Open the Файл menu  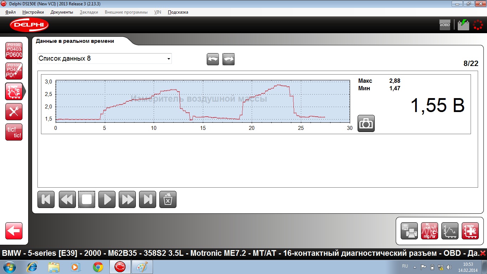pyautogui.click(x=11, y=12)
